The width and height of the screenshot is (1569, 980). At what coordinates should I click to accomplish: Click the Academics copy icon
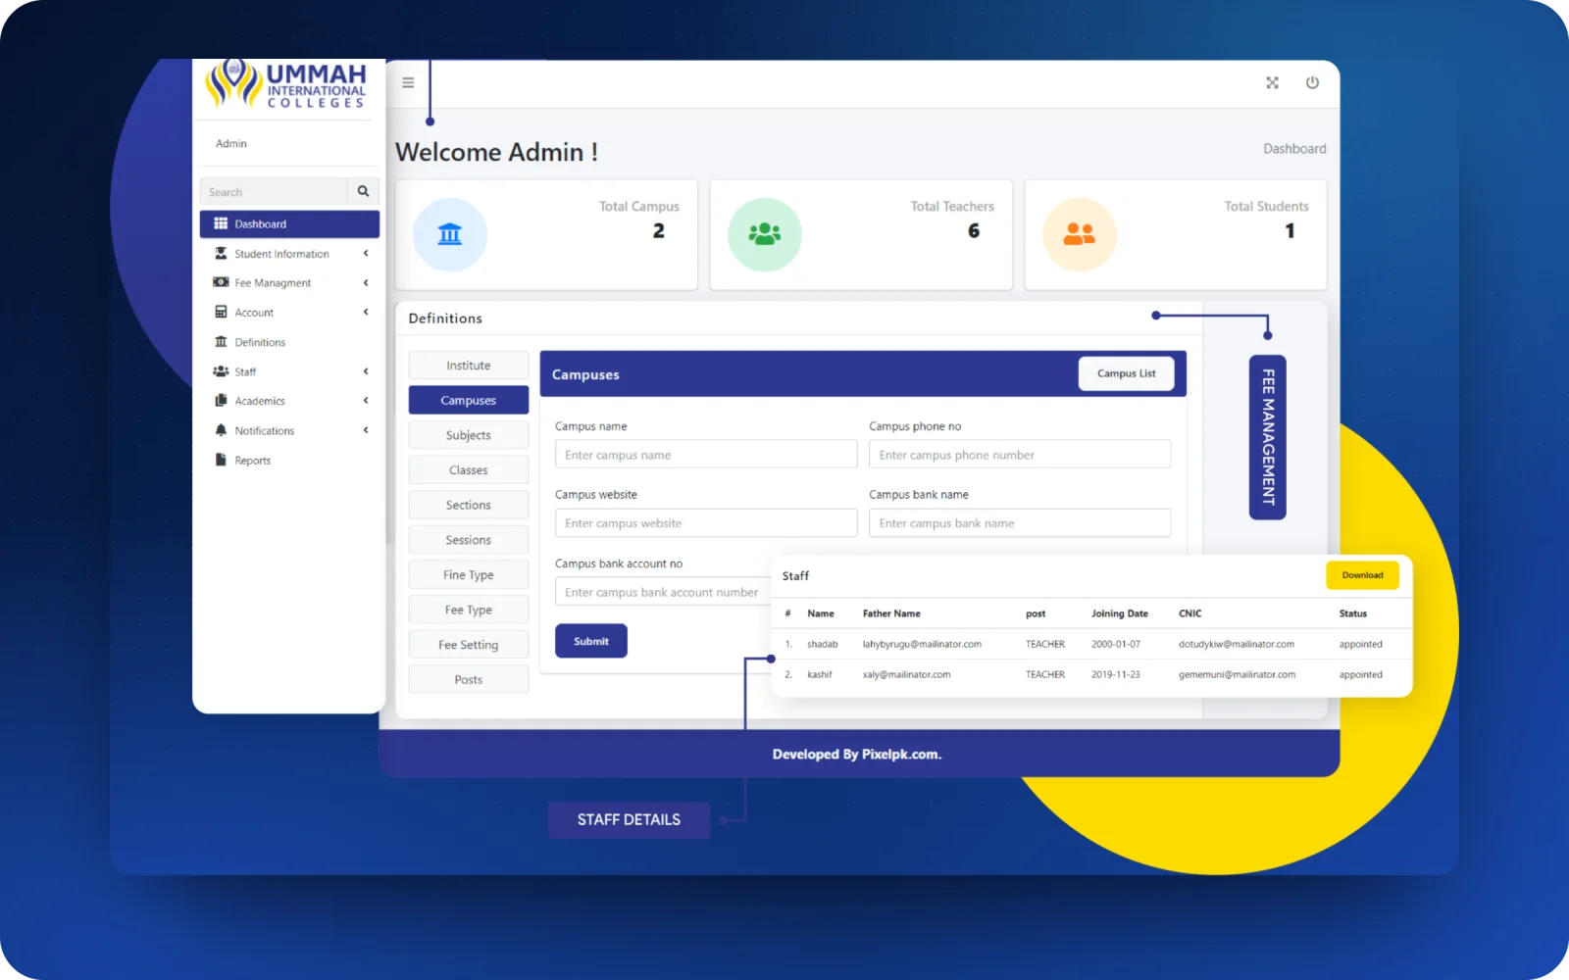click(221, 400)
